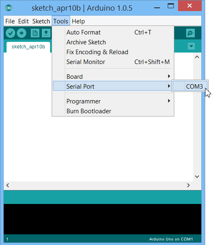Click the Verify checkmark toolbar button

point(10,33)
